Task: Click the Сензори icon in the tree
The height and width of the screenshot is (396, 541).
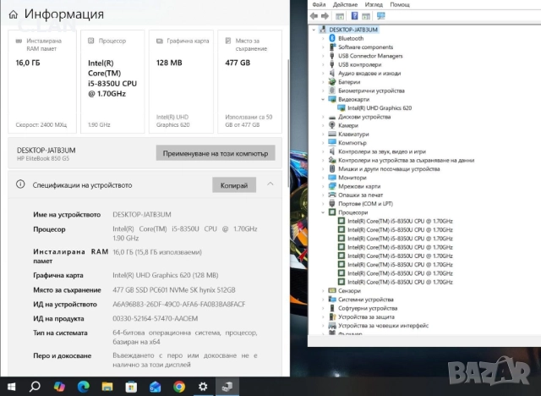Action: [x=332, y=291]
